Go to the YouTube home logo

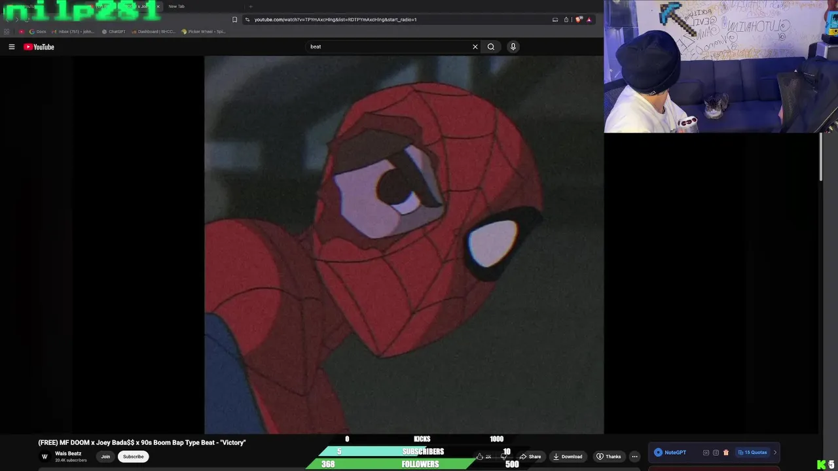39,46
